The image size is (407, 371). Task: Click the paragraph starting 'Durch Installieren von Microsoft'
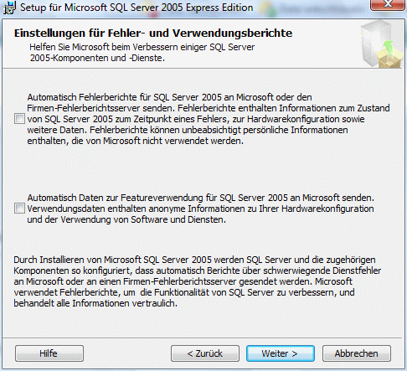click(x=197, y=281)
